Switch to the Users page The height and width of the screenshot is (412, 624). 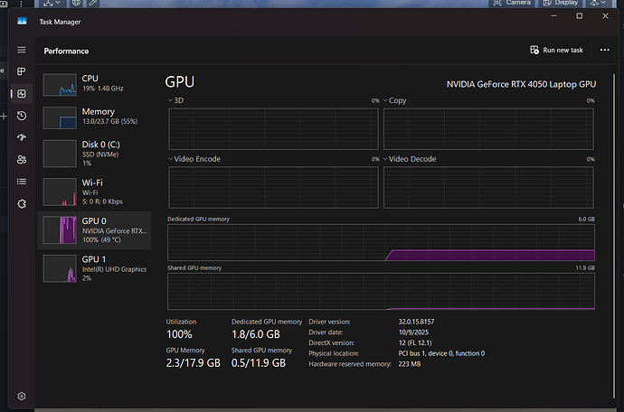[22, 160]
